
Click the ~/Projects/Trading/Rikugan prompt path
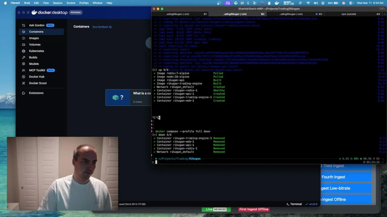coord(179,159)
